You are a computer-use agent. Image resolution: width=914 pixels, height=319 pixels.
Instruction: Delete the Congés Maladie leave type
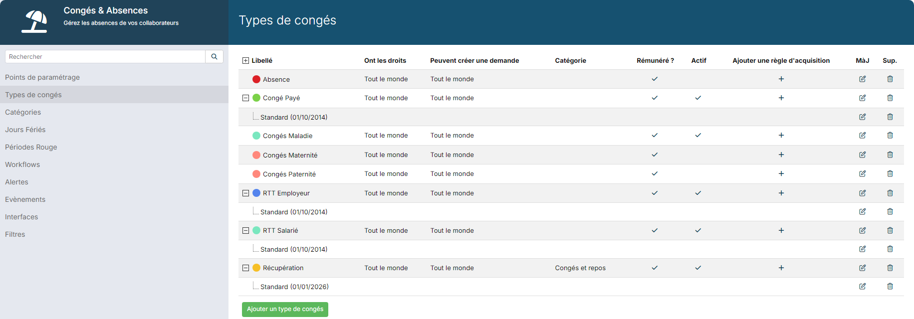890,135
